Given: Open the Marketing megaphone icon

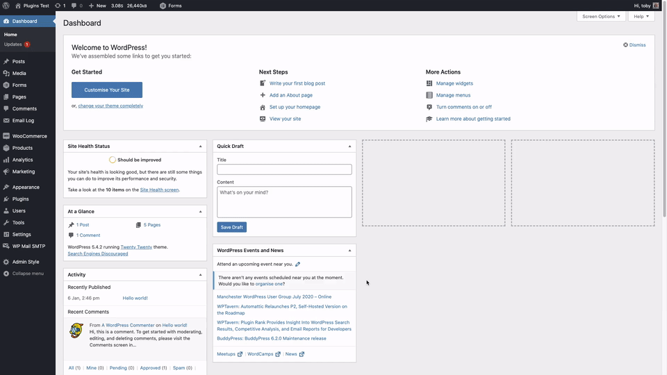Looking at the screenshot, I should (6, 172).
